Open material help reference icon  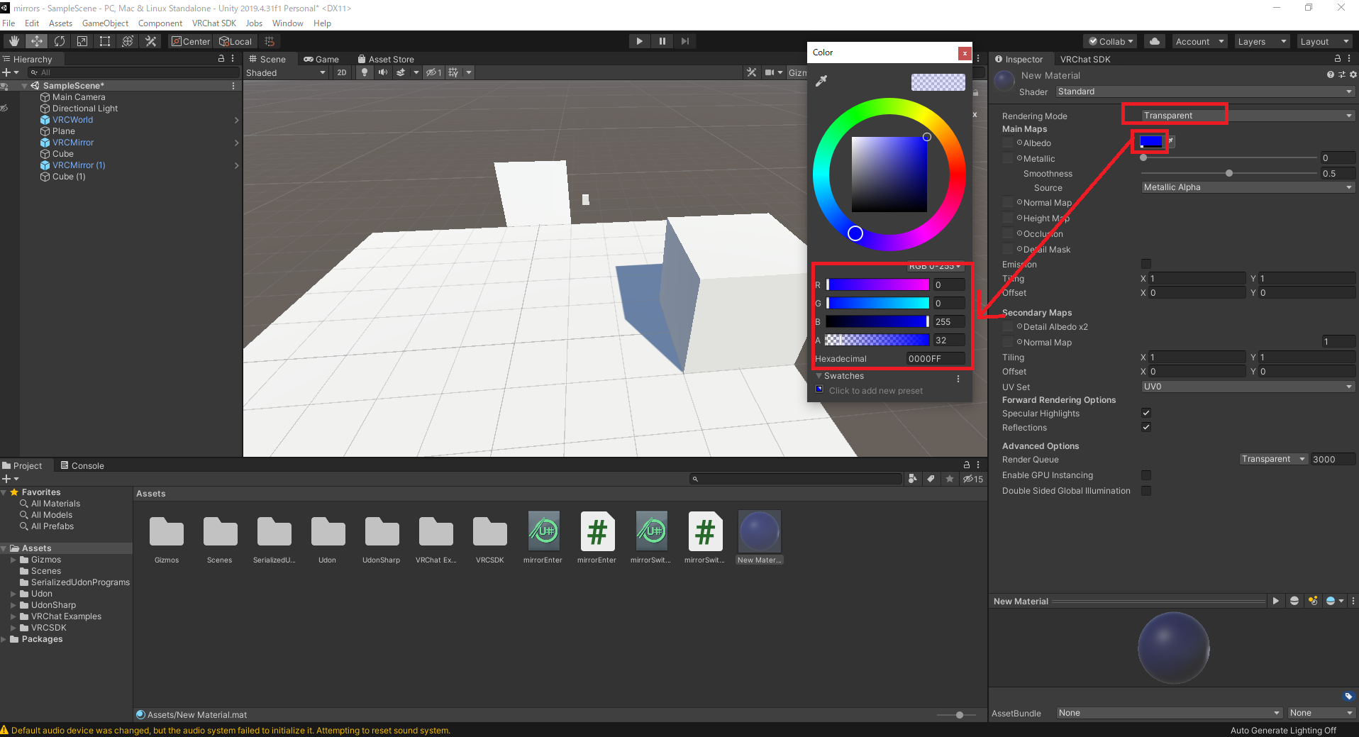1330,74
